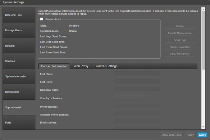Switch to the Web Proxy tab
This screenshot has height=140, width=210.
point(81,66)
